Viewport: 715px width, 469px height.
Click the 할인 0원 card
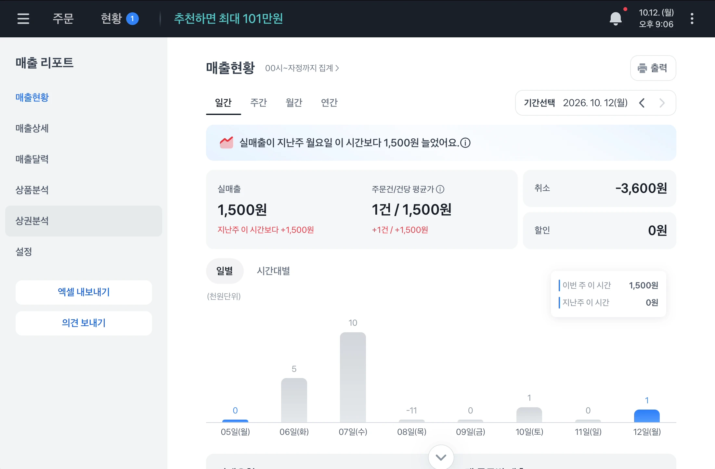click(599, 231)
